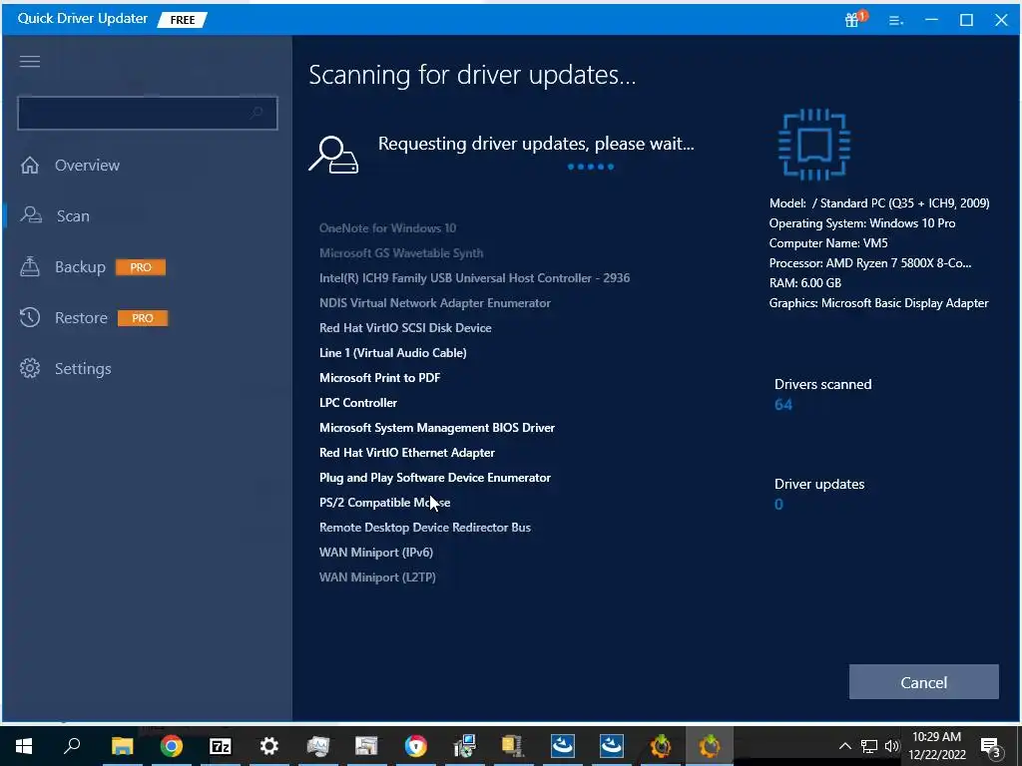Click the loading progress dots indicator
Viewport: 1022px width, 766px height.
click(x=591, y=167)
